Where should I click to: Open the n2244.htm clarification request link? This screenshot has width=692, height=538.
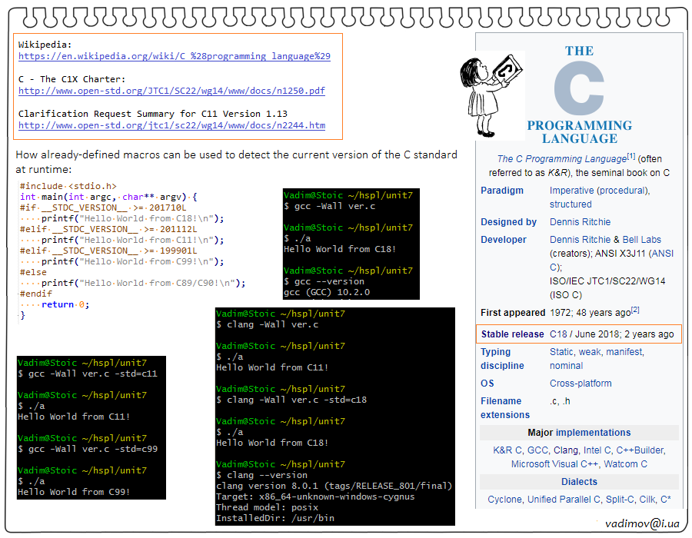pos(171,125)
